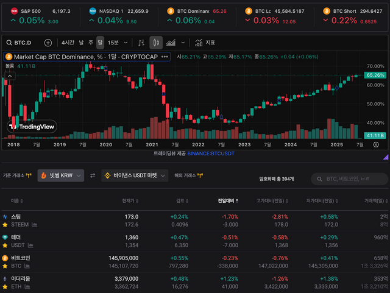Sort by 저가대비(전일) column
This screenshot has width=390, height=293.
pos(322,201)
